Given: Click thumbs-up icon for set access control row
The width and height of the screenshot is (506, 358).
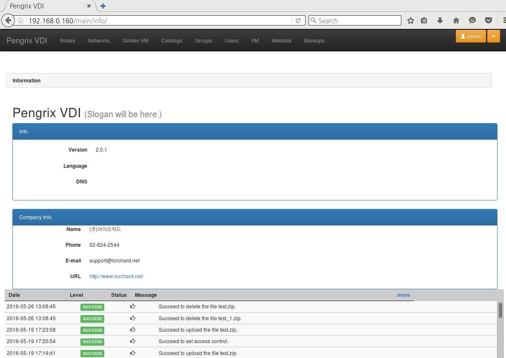Looking at the screenshot, I should coord(133,341).
